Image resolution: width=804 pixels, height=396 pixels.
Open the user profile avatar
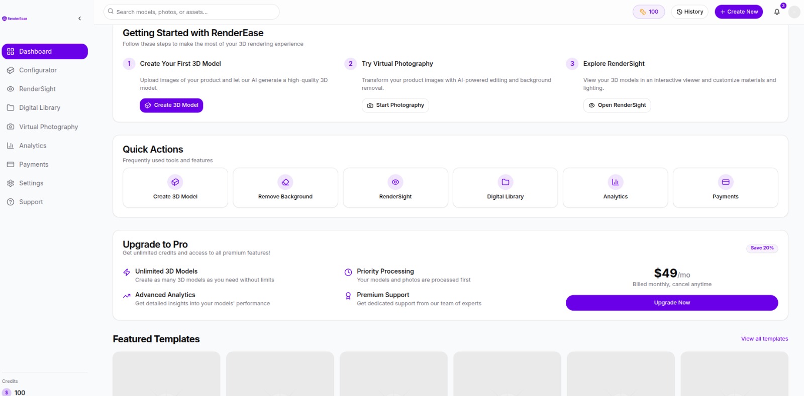pos(794,12)
